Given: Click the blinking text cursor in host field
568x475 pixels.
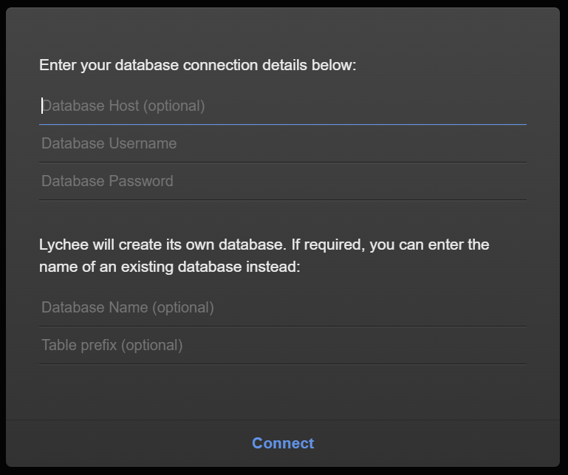Looking at the screenshot, I should click(x=41, y=106).
